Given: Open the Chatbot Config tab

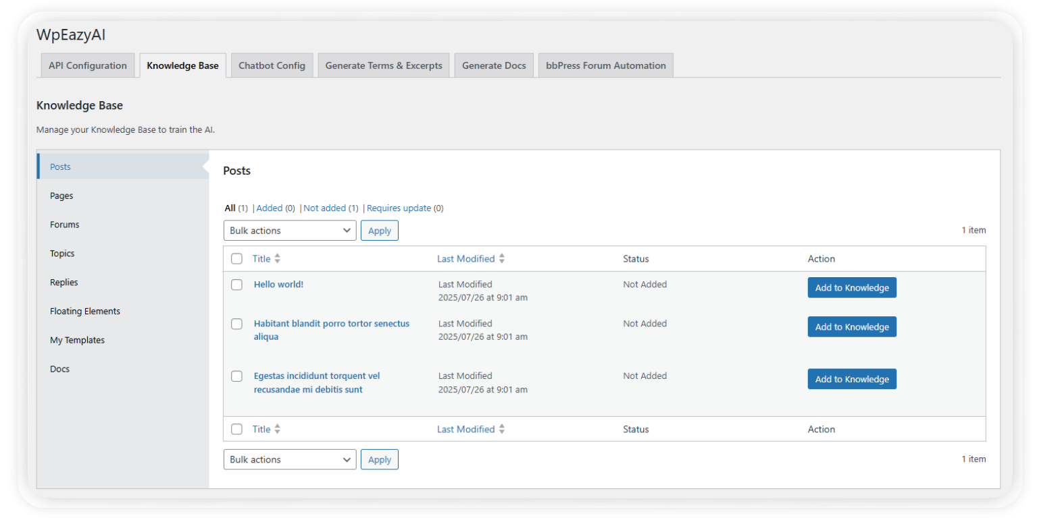Looking at the screenshot, I should coord(272,65).
